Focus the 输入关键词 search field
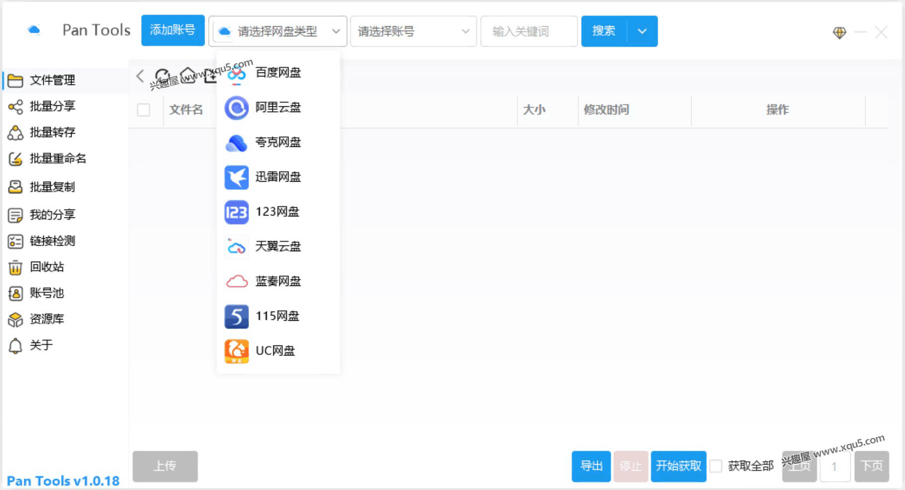This screenshot has height=490, width=905. tap(529, 31)
